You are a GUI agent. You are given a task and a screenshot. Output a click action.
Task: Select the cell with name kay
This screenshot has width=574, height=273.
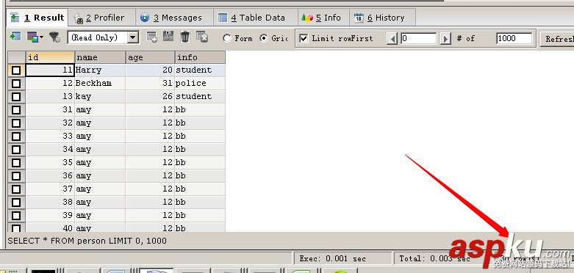point(100,96)
